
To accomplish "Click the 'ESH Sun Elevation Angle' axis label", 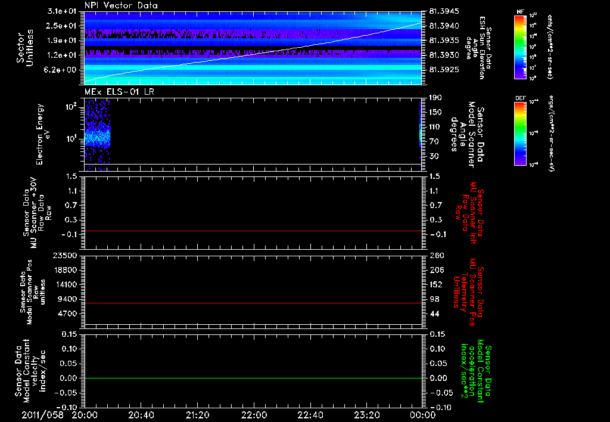I will point(478,48).
